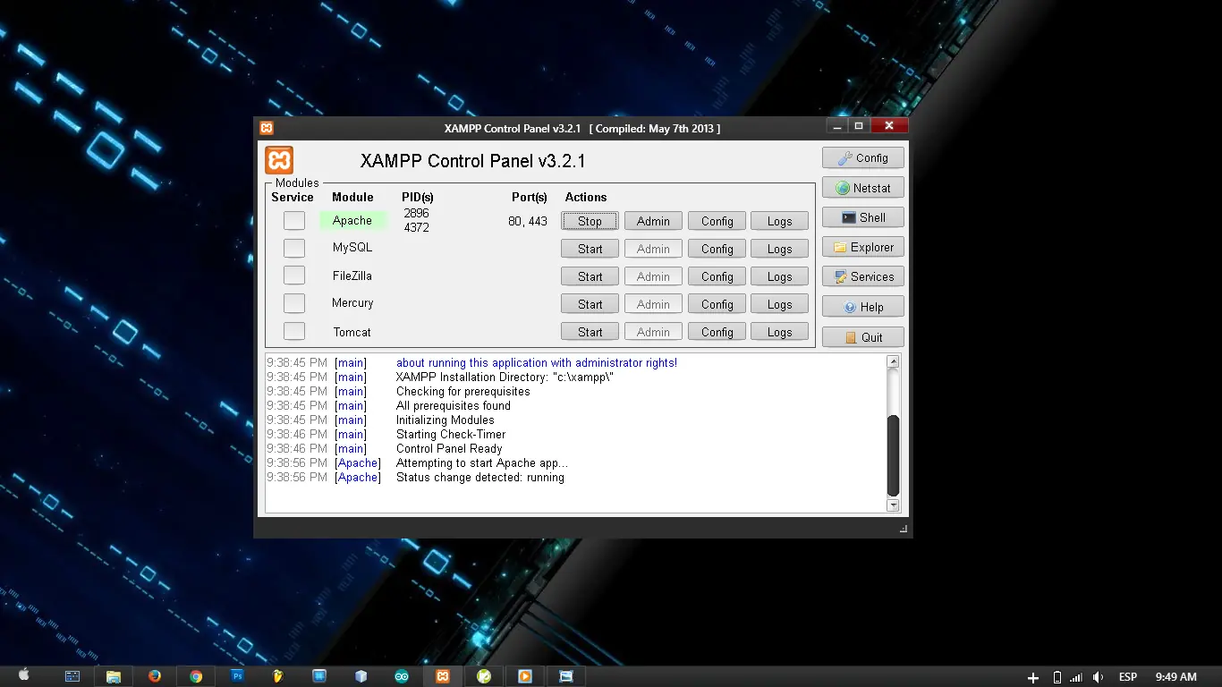Open the Tomcat Config menu
Viewport: 1222px width, 687px height.
[x=717, y=332]
